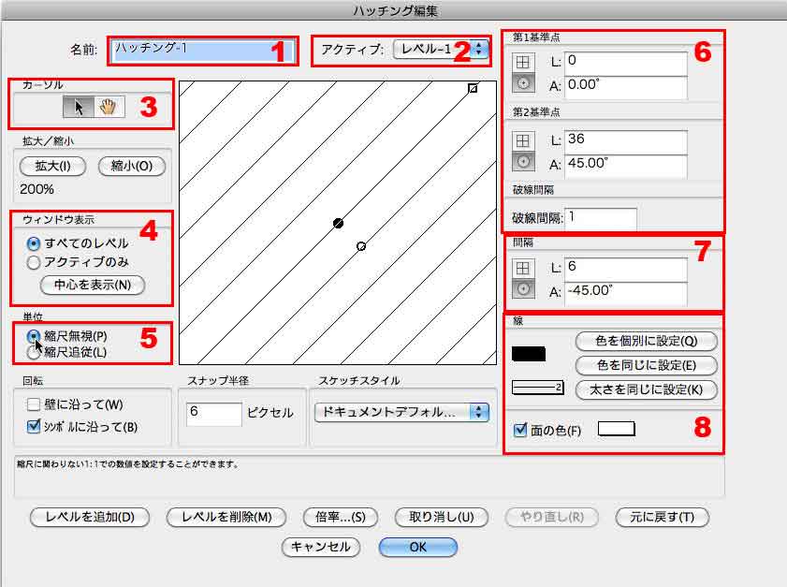787x587 pixels.
Task: Open the スケッチスタイル dropdown
Action: [401, 412]
